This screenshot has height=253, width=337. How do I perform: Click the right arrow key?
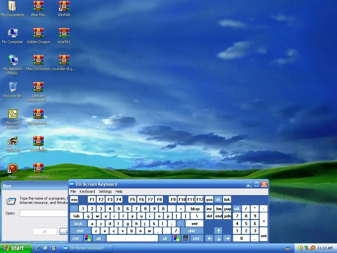227,239
